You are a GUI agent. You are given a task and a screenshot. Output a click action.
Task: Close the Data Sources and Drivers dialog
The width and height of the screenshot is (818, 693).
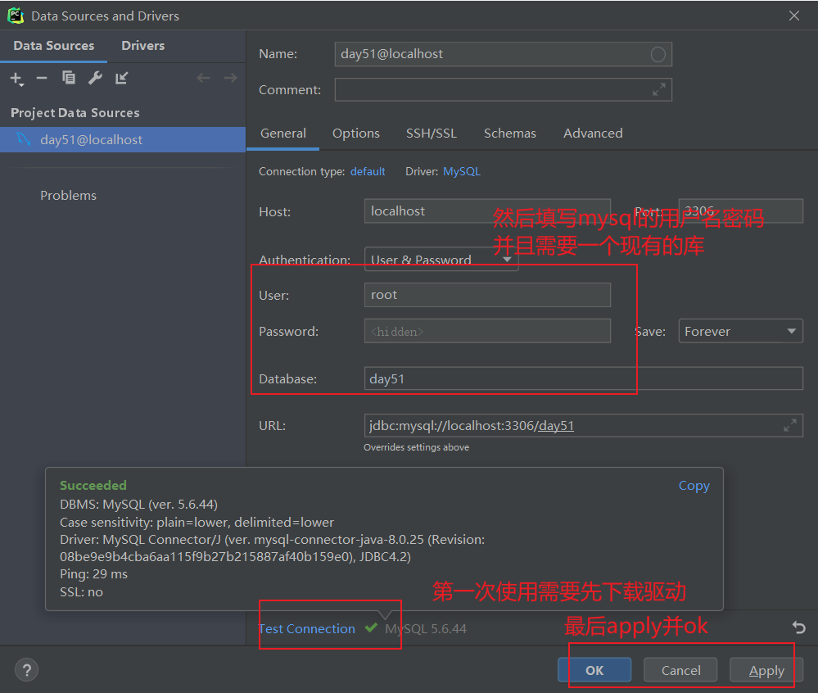click(x=794, y=16)
